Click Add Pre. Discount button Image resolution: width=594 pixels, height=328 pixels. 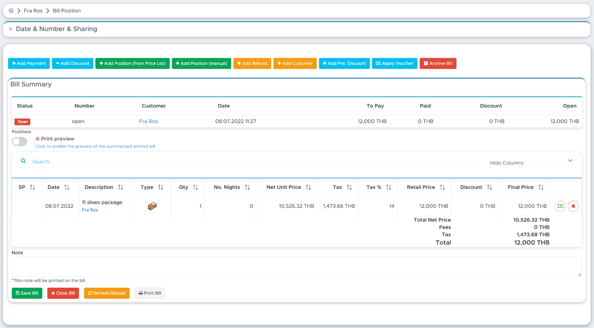click(345, 64)
